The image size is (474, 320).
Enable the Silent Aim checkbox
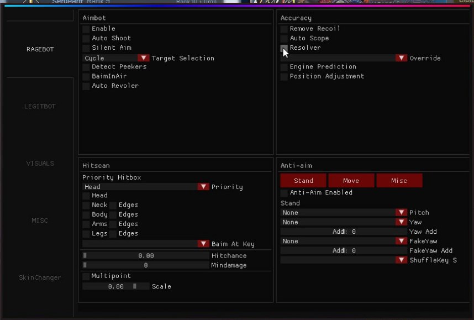(x=86, y=48)
